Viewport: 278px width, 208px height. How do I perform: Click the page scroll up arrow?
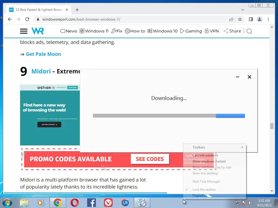click(272, 27)
